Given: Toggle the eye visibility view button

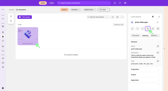Looking at the screenshot, I should (117, 17).
